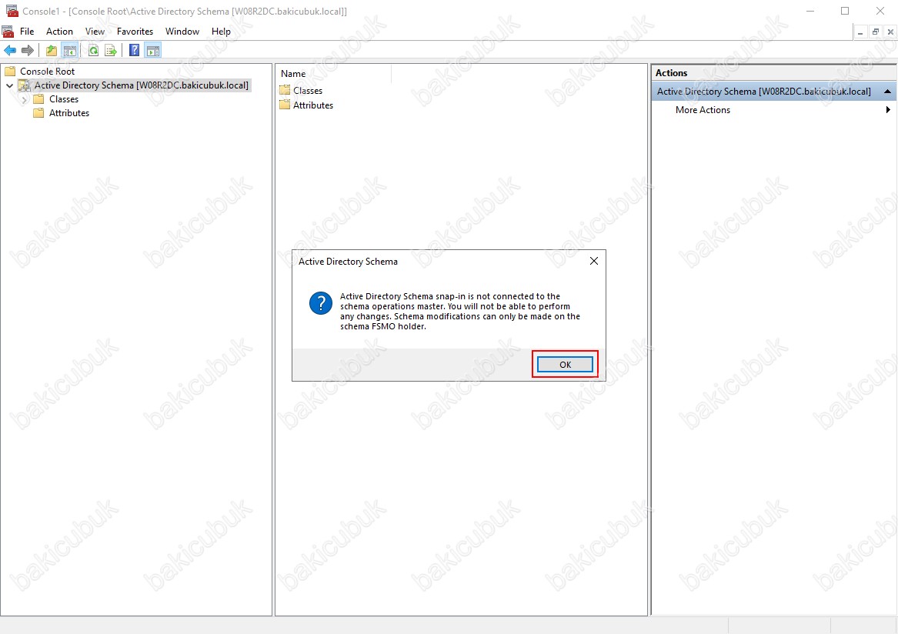Toggle the Show/Hide Console Tree toolbar icon

tap(70, 51)
